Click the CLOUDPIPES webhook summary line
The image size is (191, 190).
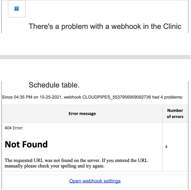click(92, 97)
